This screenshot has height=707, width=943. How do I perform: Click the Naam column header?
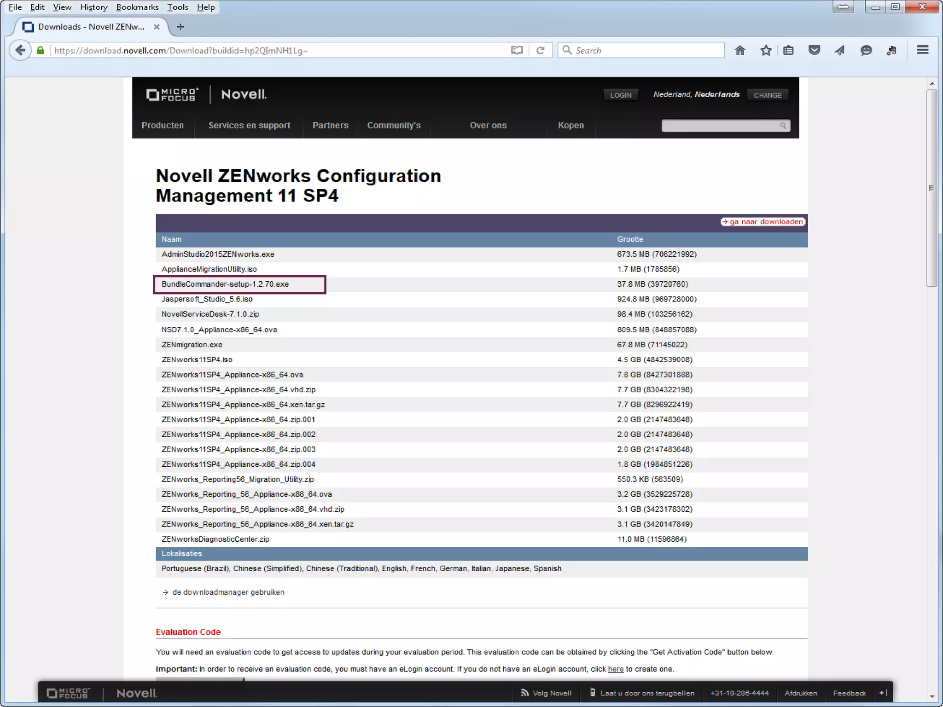coord(171,239)
